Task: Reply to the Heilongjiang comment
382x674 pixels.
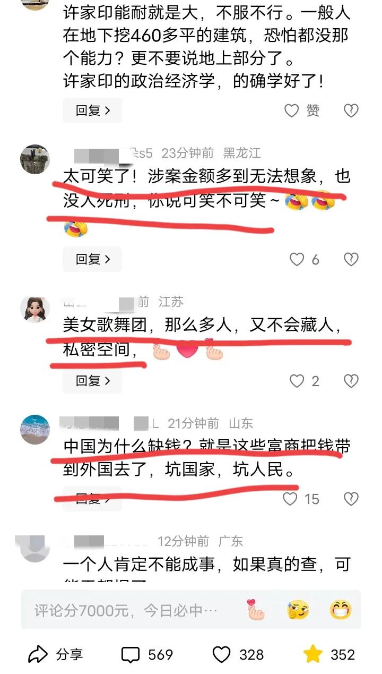Action: pyautogui.click(x=92, y=259)
